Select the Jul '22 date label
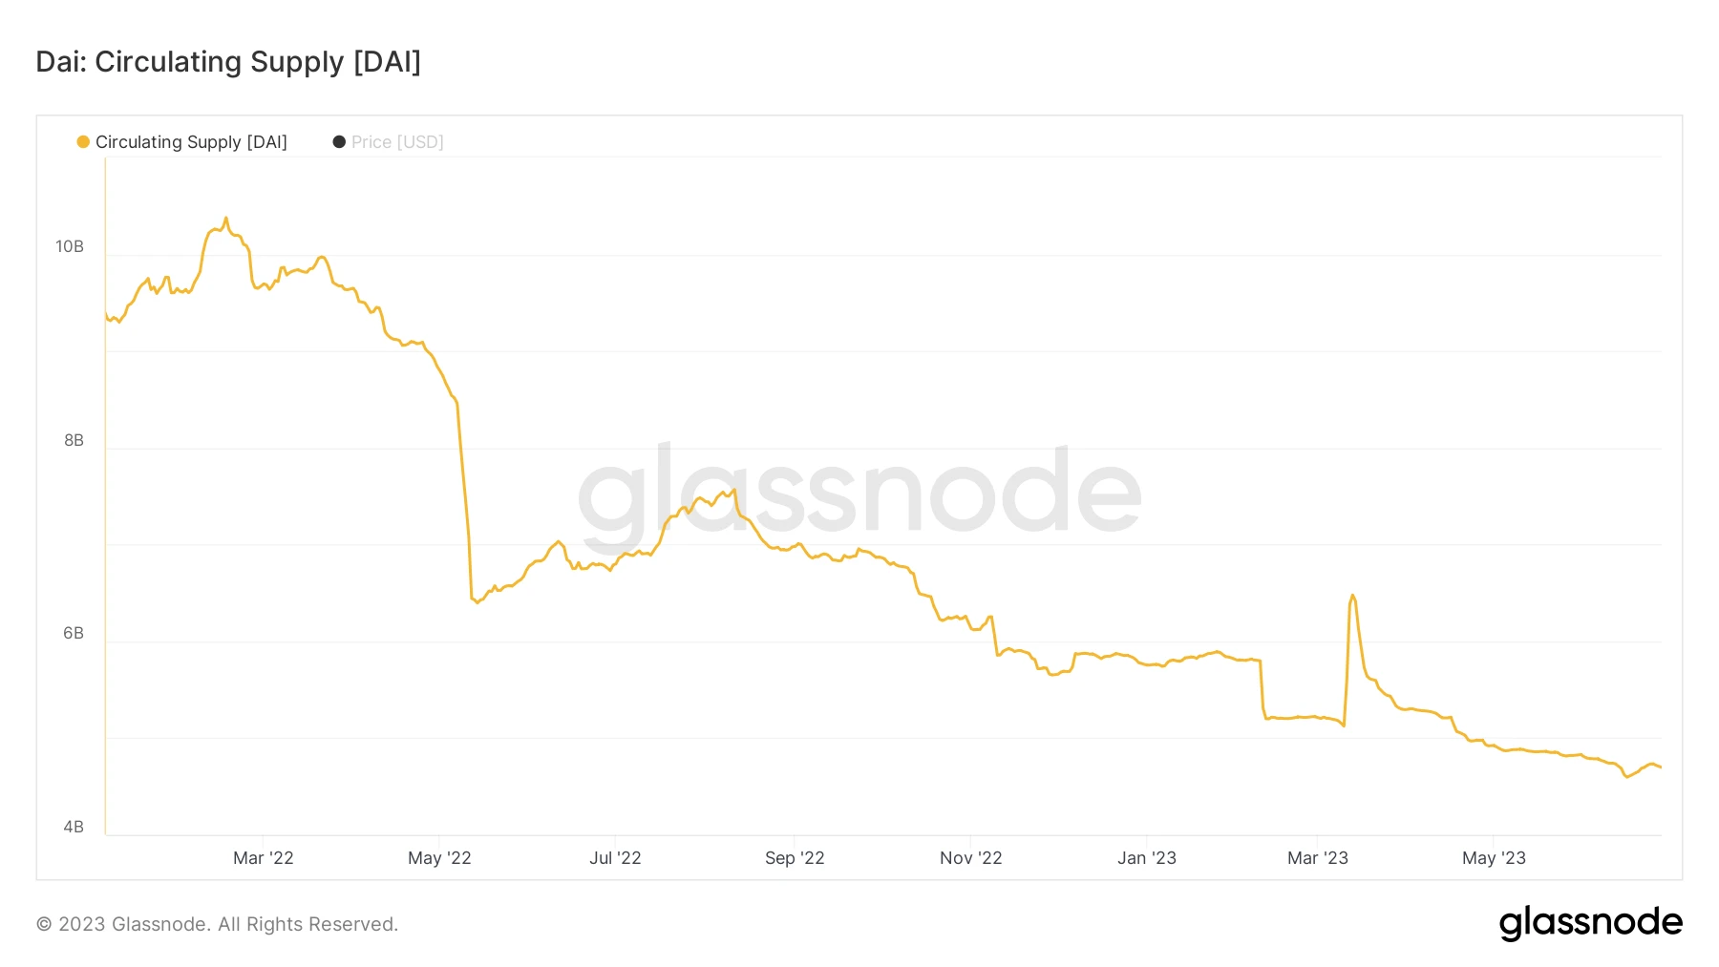The height and width of the screenshot is (967, 1719). (615, 858)
